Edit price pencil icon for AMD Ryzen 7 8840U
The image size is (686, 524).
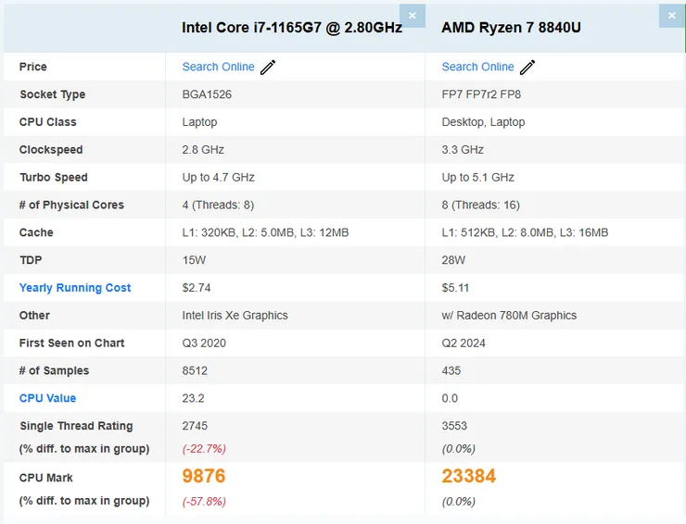click(x=527, y=68)
